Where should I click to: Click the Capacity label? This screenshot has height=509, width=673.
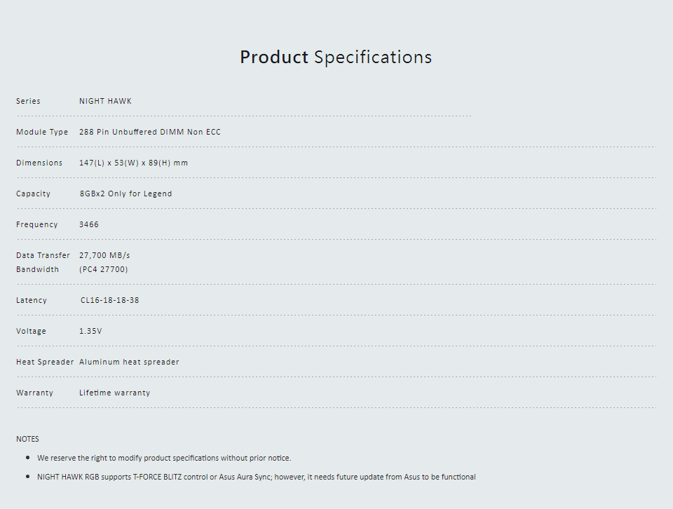pyautogui.click(x=33, y=194)
